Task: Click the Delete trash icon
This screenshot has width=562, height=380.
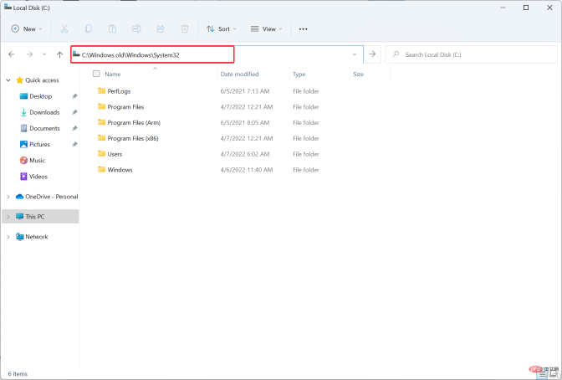Action: coord(185,29)
